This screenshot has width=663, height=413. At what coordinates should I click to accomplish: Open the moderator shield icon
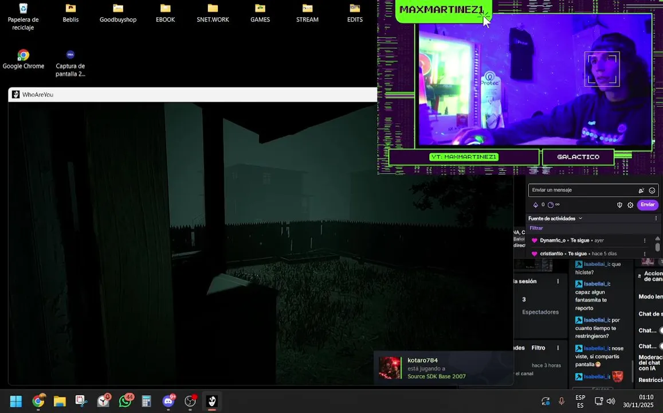[x=619, y=205]
